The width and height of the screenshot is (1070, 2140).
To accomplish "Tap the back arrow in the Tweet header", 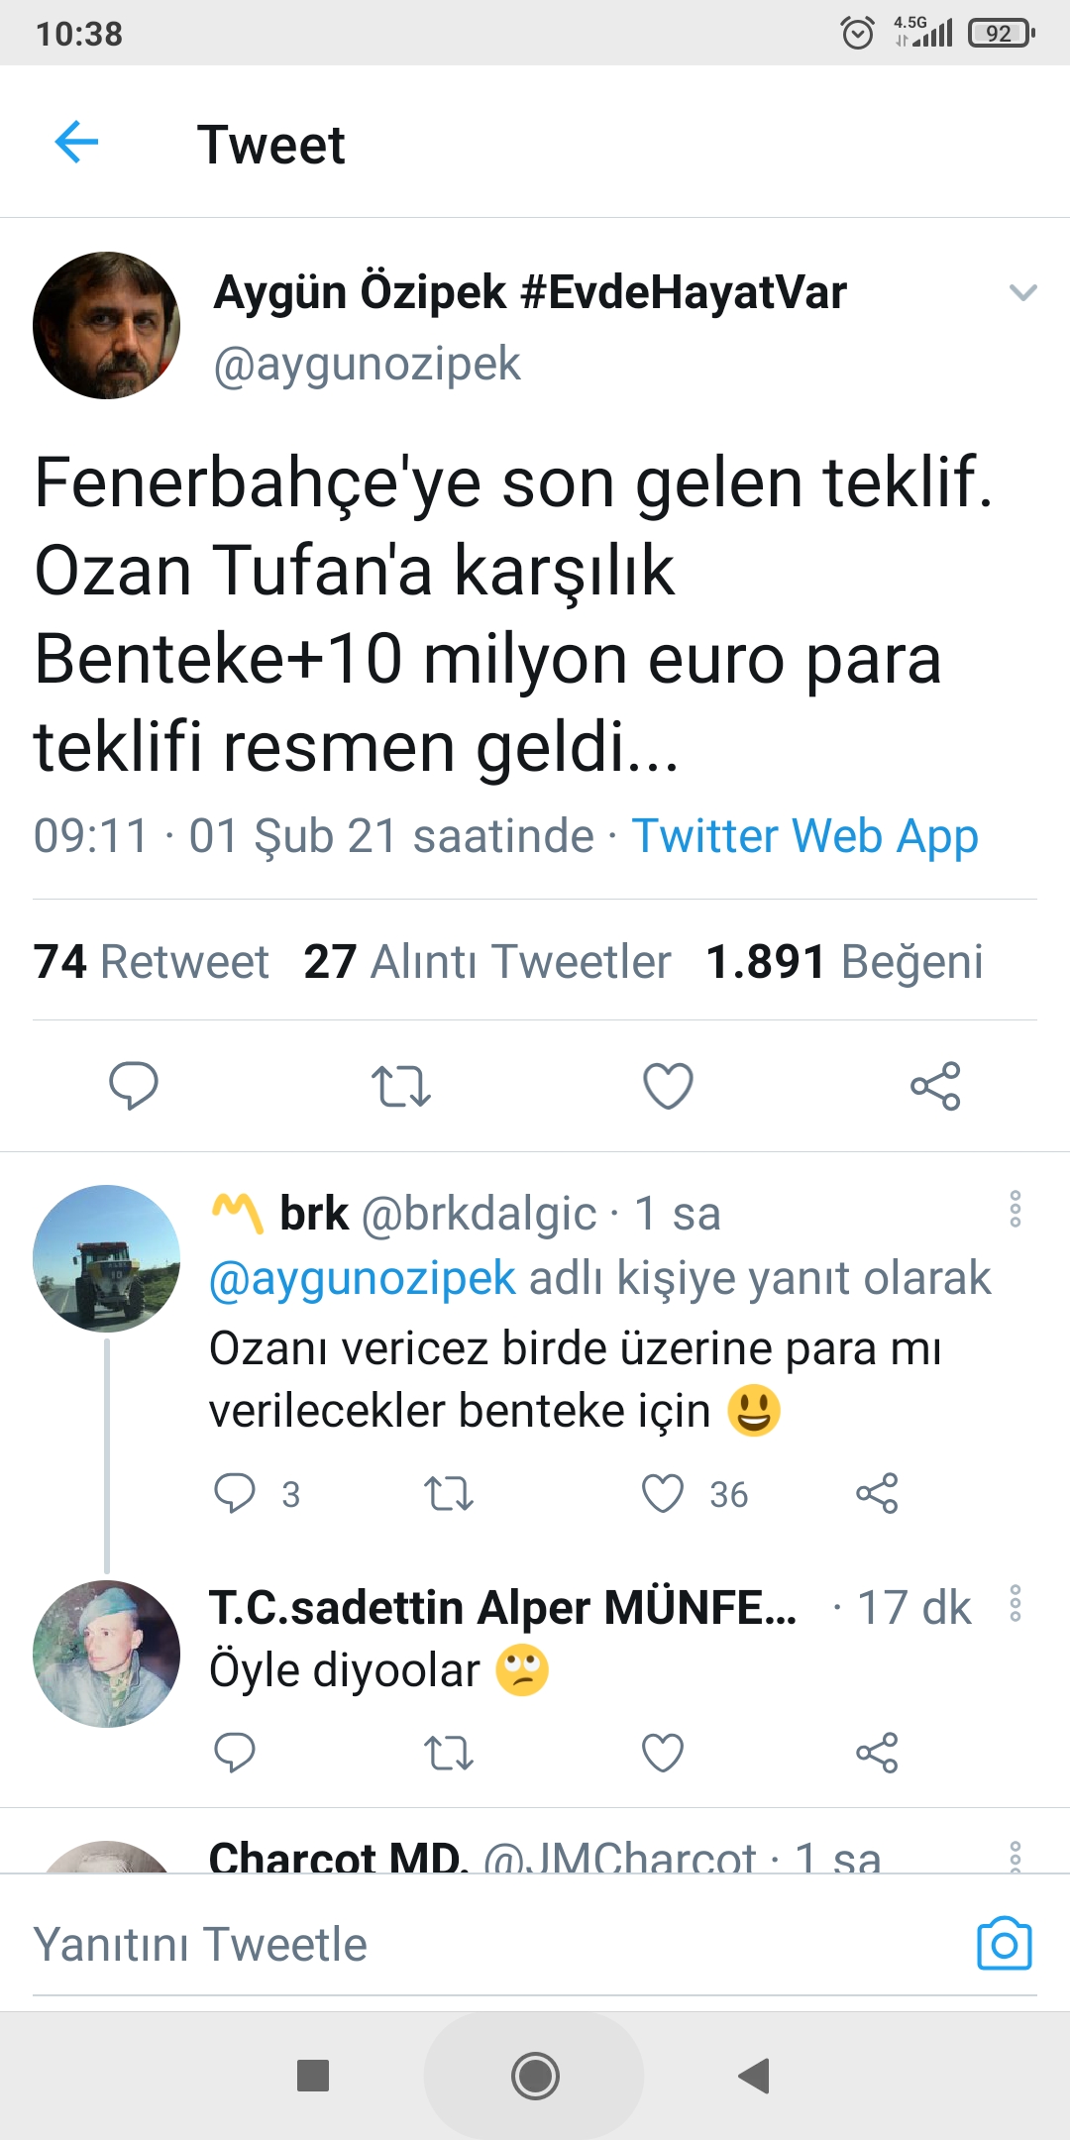I will [76, 143].
